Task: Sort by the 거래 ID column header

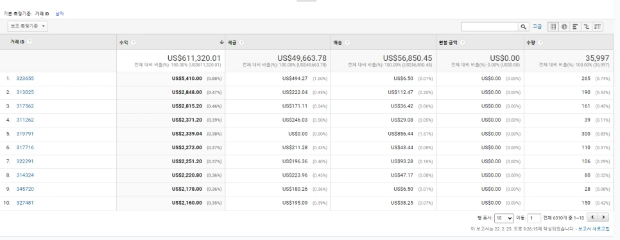Action: (17, 42)
